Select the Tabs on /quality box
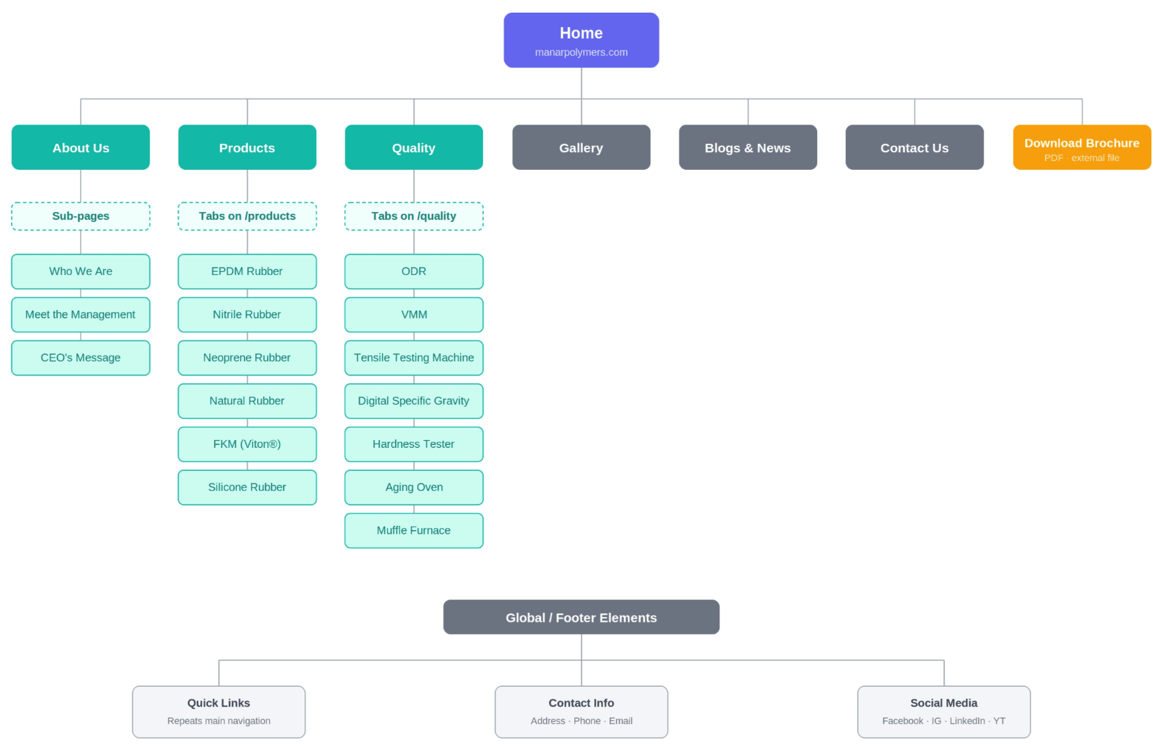Screen dimensions: 1161x752 coord(414,216)
